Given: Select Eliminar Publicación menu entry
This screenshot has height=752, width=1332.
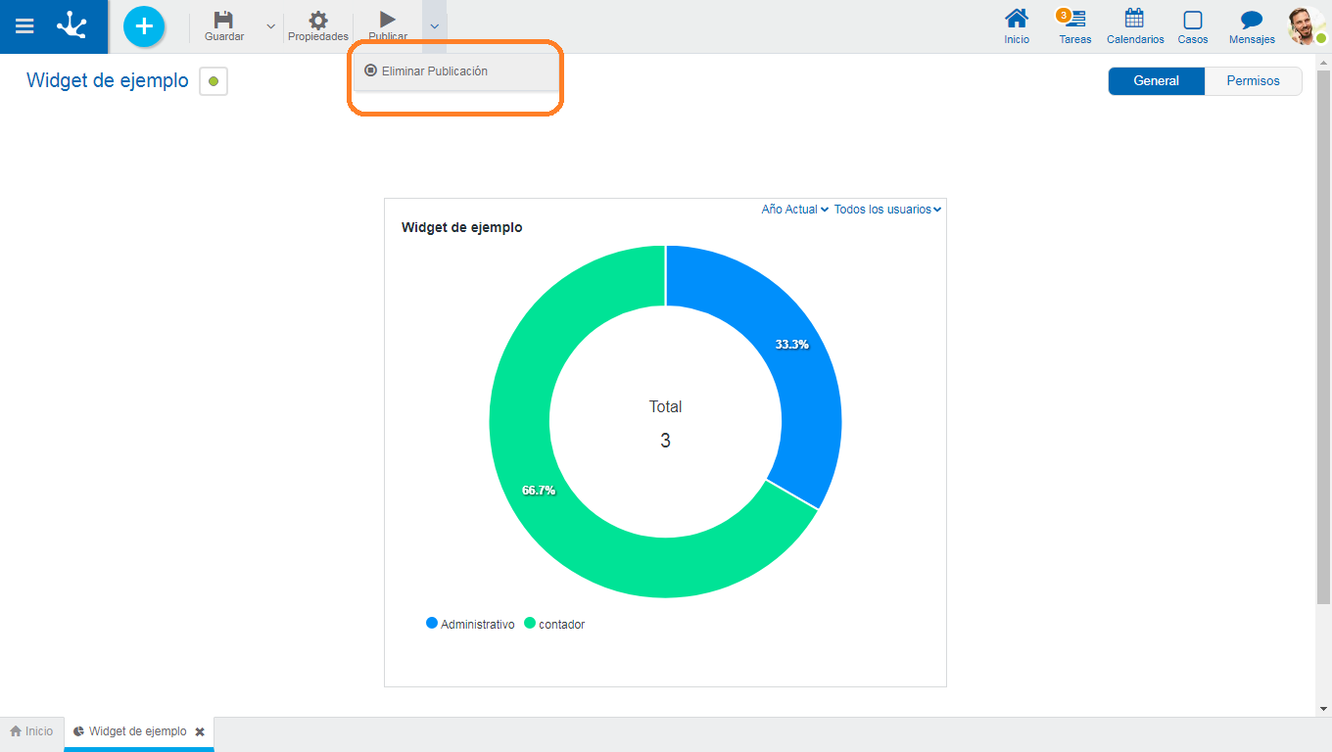Looking at the screenshot, I should click(456, 71).
